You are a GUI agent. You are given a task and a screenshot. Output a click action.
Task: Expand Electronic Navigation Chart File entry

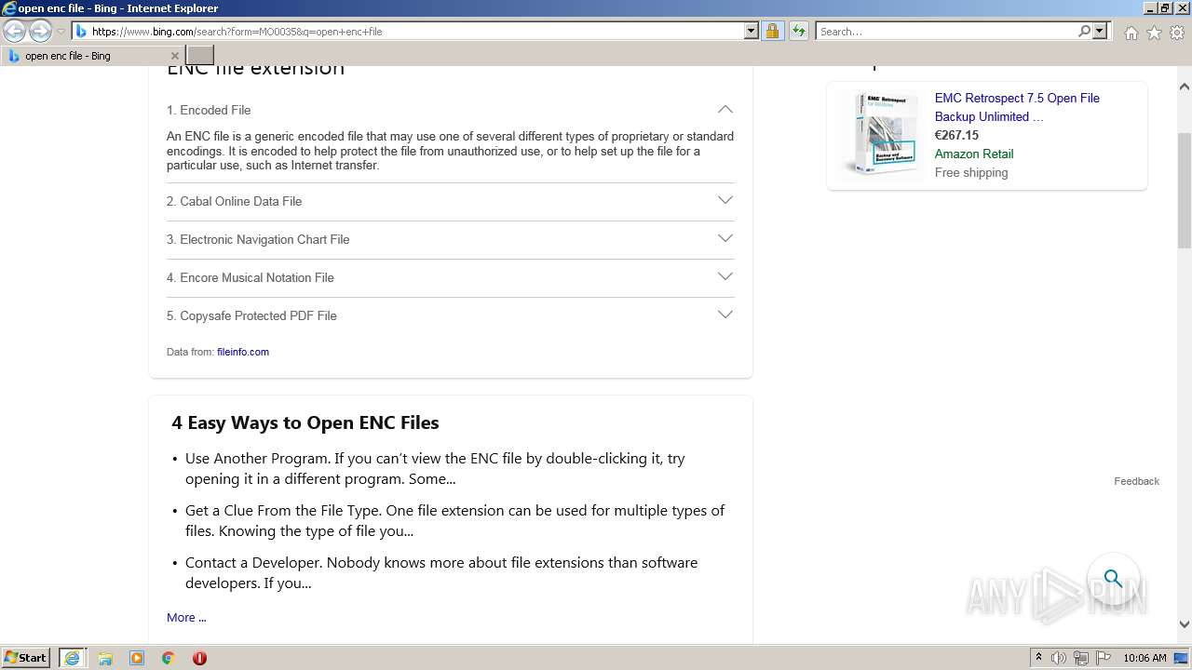point(725,238)
